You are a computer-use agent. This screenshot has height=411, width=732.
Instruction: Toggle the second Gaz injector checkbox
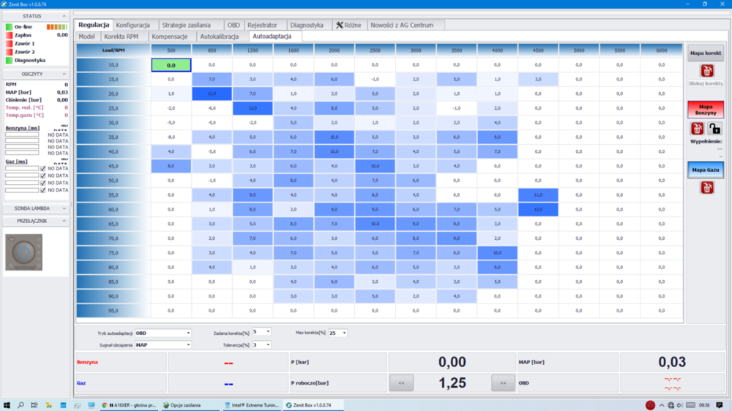(x=43, y=176)
